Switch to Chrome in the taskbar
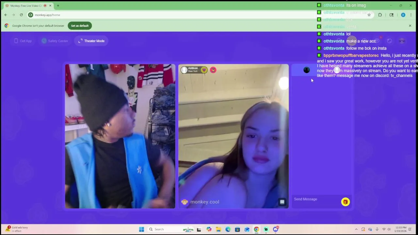 coord(256,229)
